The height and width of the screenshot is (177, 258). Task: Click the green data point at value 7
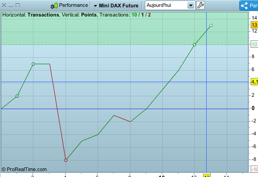point(33,64)
